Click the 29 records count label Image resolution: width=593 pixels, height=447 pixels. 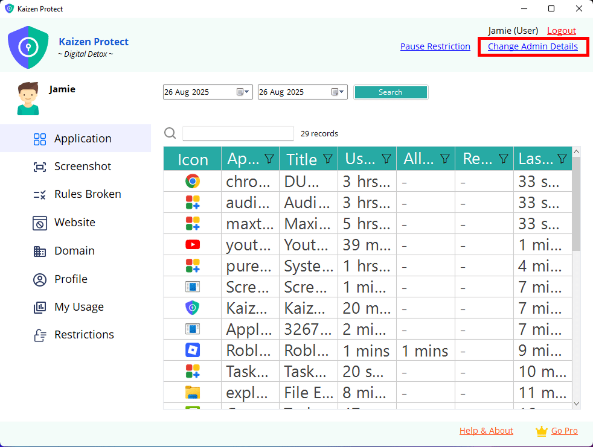(x=319, y=133)
